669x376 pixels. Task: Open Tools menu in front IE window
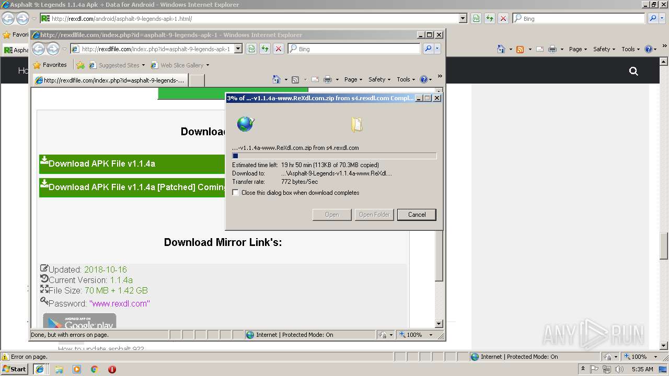[x=406, y=79]
